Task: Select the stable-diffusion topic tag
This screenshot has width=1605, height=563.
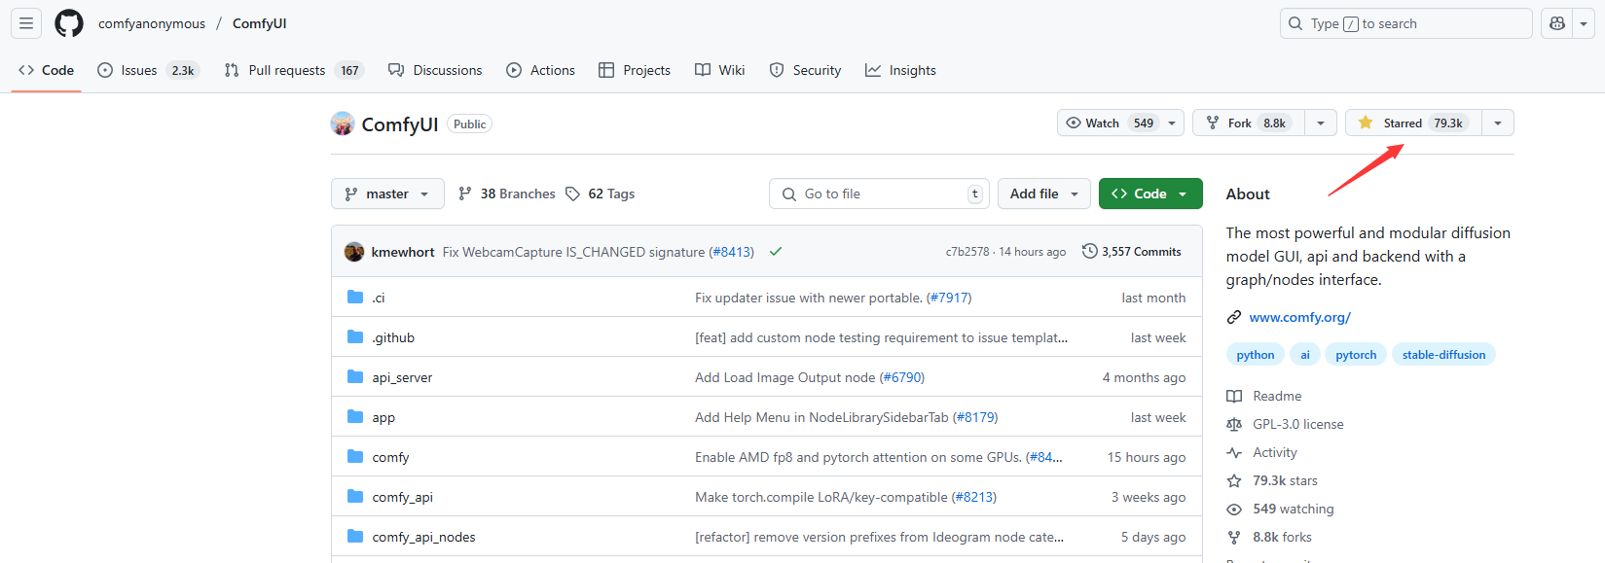Action: coord(1443,355)
